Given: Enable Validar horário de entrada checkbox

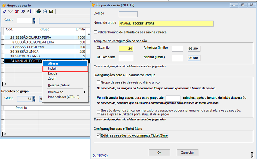Looking at the screenshot, I should pyautogui.click(x=96, y=32).
